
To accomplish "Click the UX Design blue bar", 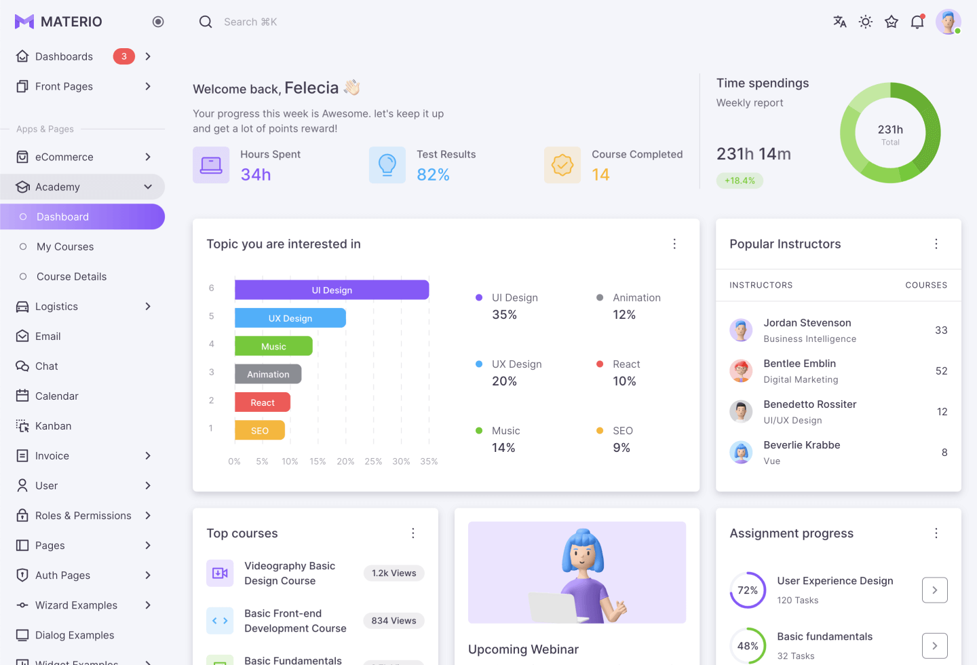I will click(290, 318).
